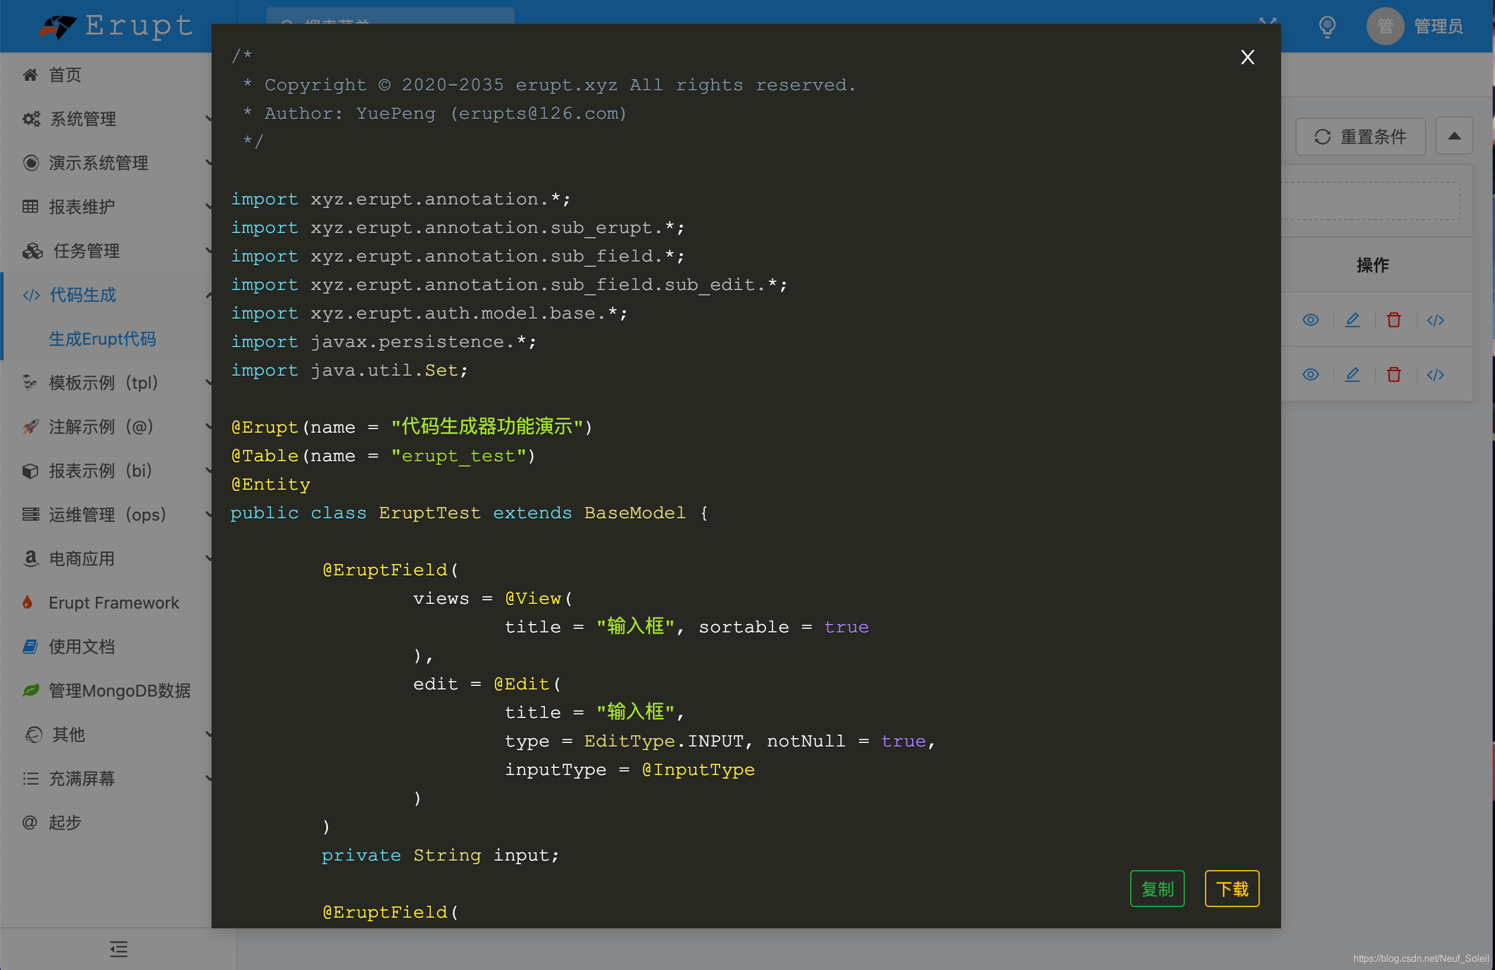This screenshot has height=970, width=1495.
Task: Open the 任务管理 section icon in sidebar
Action: pos(30,251)
